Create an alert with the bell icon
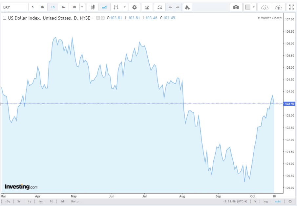 [187, 7]
